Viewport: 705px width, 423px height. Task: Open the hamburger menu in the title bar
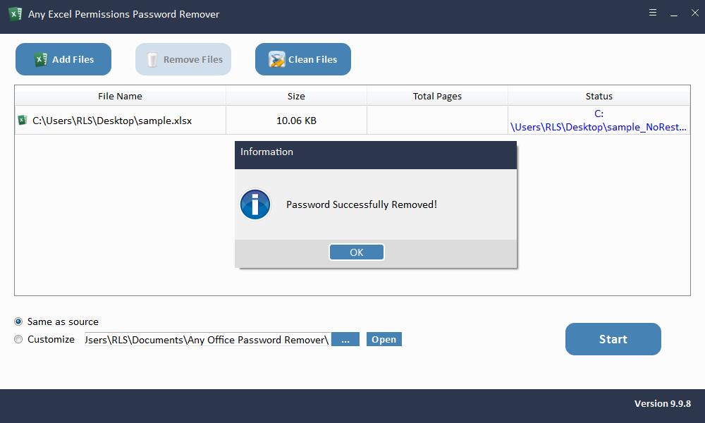tap(653, 12)
